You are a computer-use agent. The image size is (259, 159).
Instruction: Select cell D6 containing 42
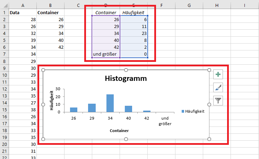click(106, 47)
